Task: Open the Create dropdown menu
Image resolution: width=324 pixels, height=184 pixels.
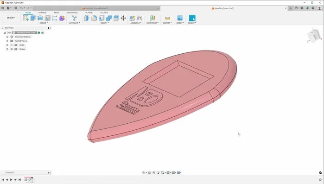Action: tap(44, 23)
